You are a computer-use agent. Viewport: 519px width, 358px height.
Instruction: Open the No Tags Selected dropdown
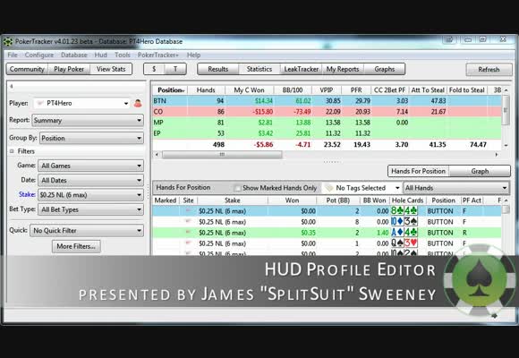(x=362, y=188)
